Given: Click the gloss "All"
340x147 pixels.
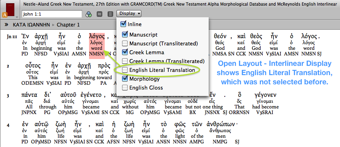Looking at the screenshot, I should [29, 107].
